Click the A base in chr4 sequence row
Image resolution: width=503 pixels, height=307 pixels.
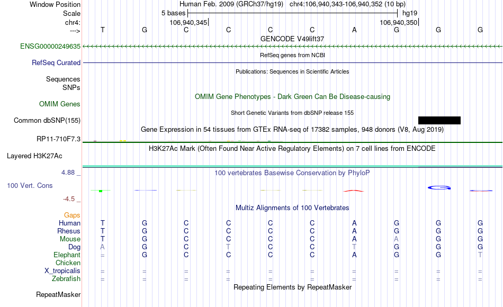click(x=354, y=30)
